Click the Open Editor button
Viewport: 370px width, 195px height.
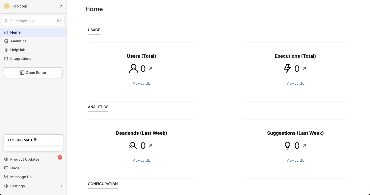pos(33,73)
